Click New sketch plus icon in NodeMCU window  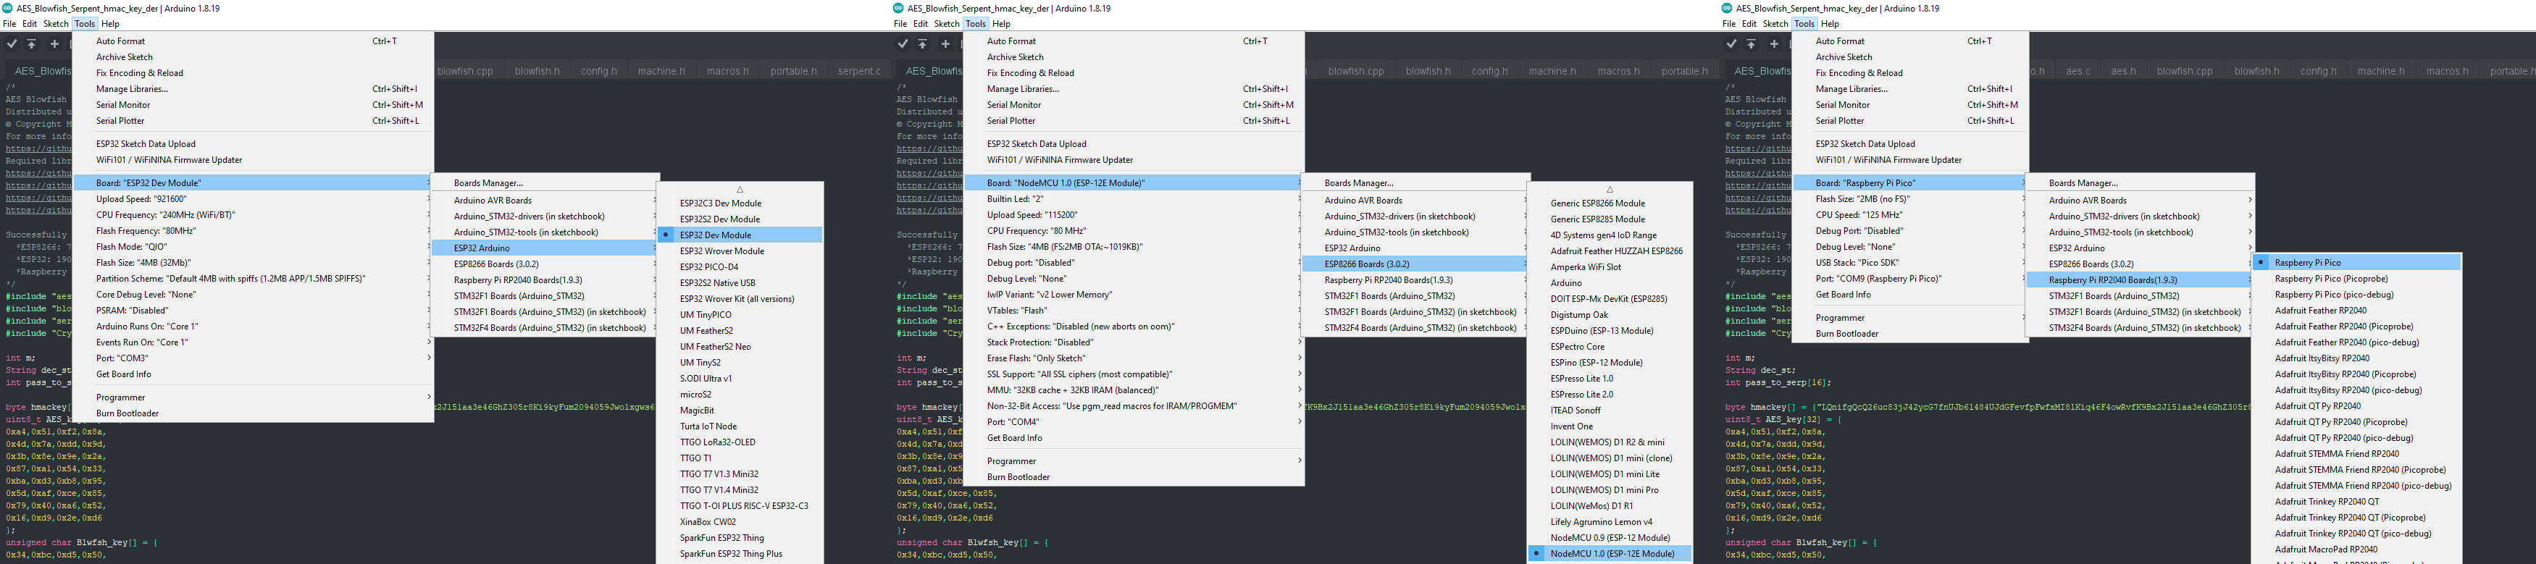945,43
